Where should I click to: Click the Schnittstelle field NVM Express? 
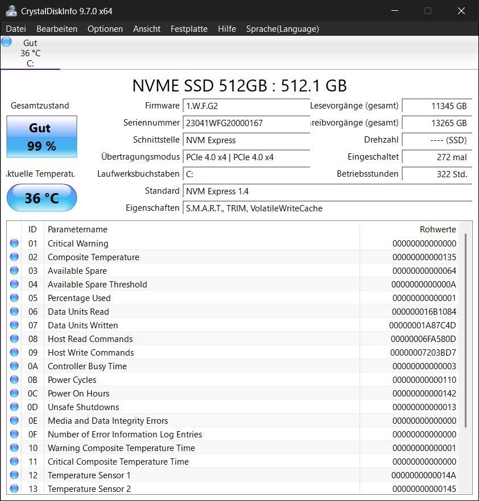(x=246, y=140)
